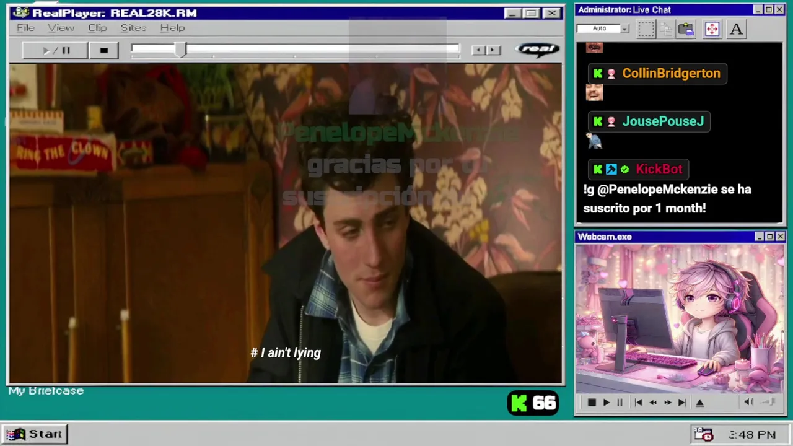
Task: Click the pink subscriber badge beside CollinBridgerton
Action: pyautogui.click(x=611, y=74)
